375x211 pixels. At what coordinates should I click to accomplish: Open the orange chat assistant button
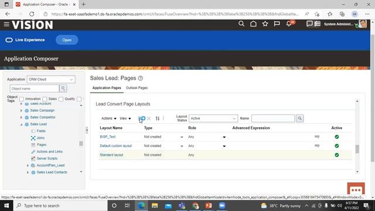356,189
